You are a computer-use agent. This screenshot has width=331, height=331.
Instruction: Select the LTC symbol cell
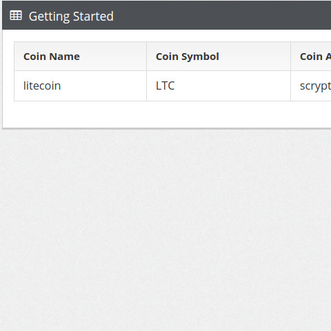coord(219,86)
